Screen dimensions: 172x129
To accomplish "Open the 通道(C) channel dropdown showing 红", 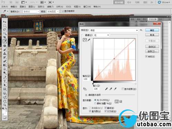I will click(101, 35).
